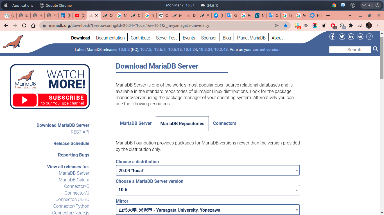Open the About nav item
This screenshot has height=215, width=384.
tap(277, 38)
